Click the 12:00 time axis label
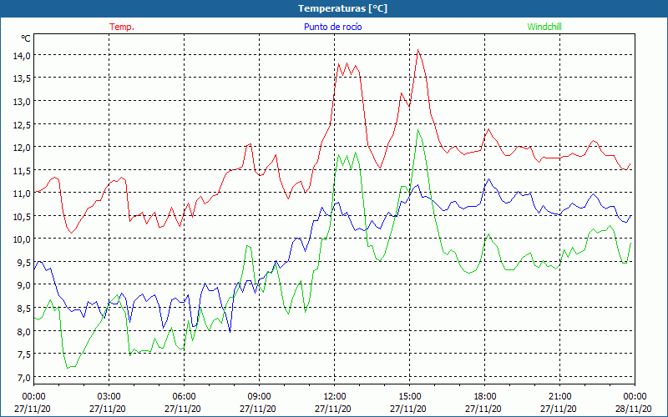 (x=335, y=396)
